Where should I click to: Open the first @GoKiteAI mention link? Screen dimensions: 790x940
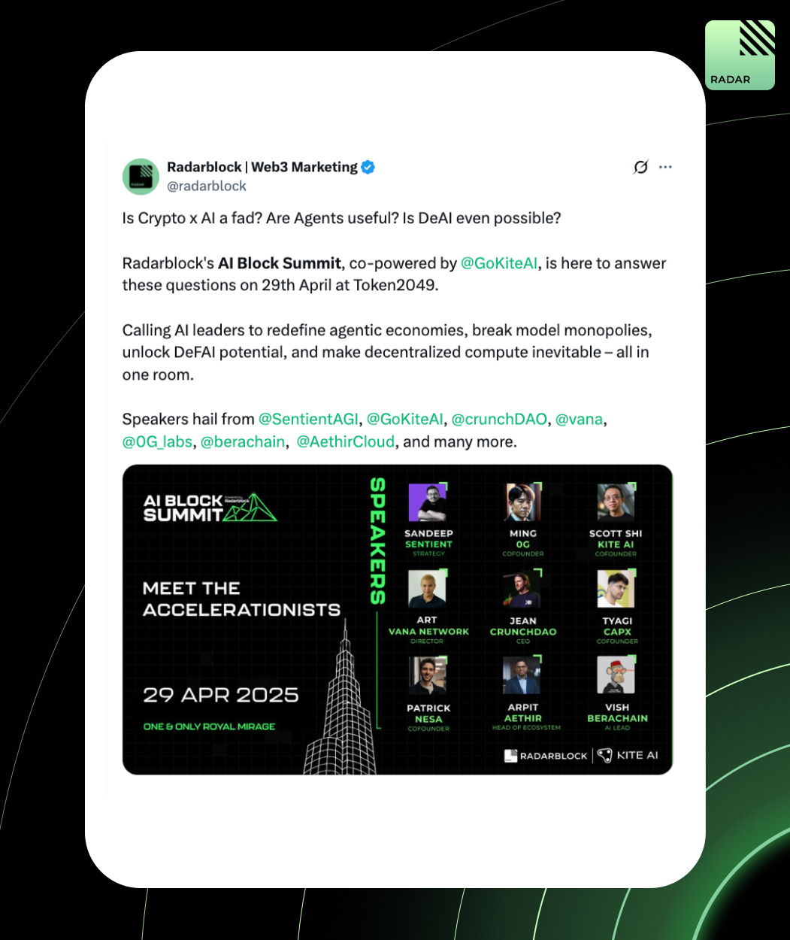(x=499, y=263)
